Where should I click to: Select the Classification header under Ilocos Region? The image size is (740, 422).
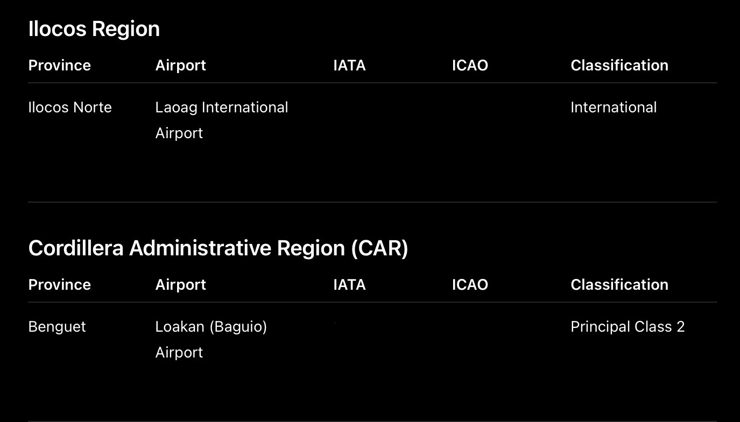(x=619, y=66)
